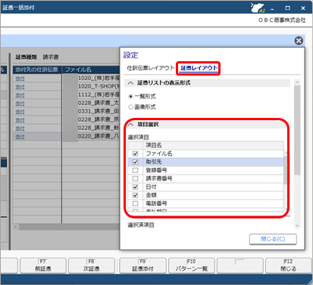The width and height of the screenshot is (313, 285).
Task: Click F7 前証憑 function button
Action: 43,265
